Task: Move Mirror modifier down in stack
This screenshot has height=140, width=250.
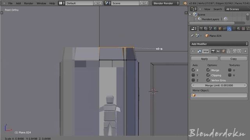Action: coord(239,51)
